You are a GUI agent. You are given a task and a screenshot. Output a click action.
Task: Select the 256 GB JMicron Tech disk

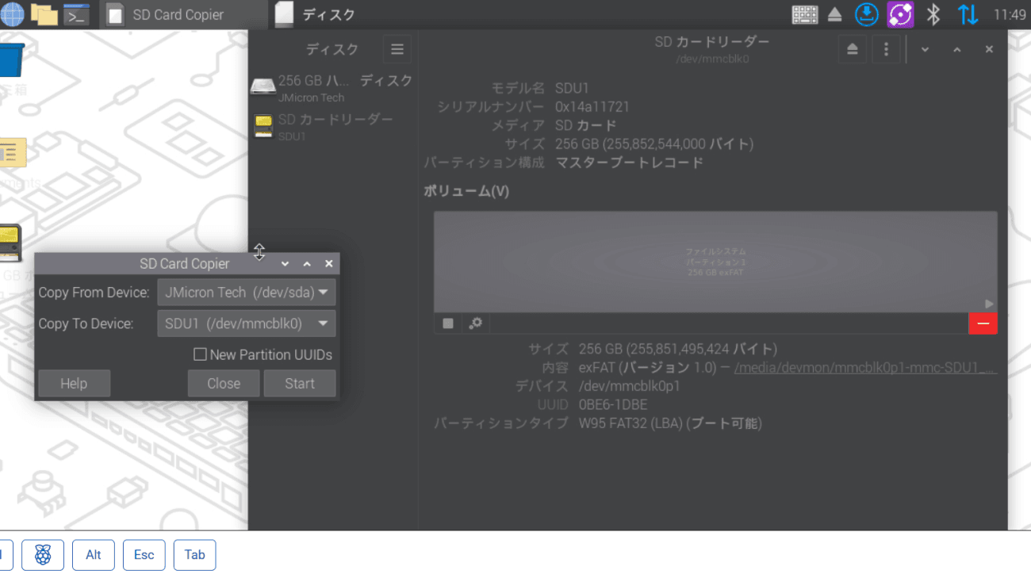tap(332, 88)
